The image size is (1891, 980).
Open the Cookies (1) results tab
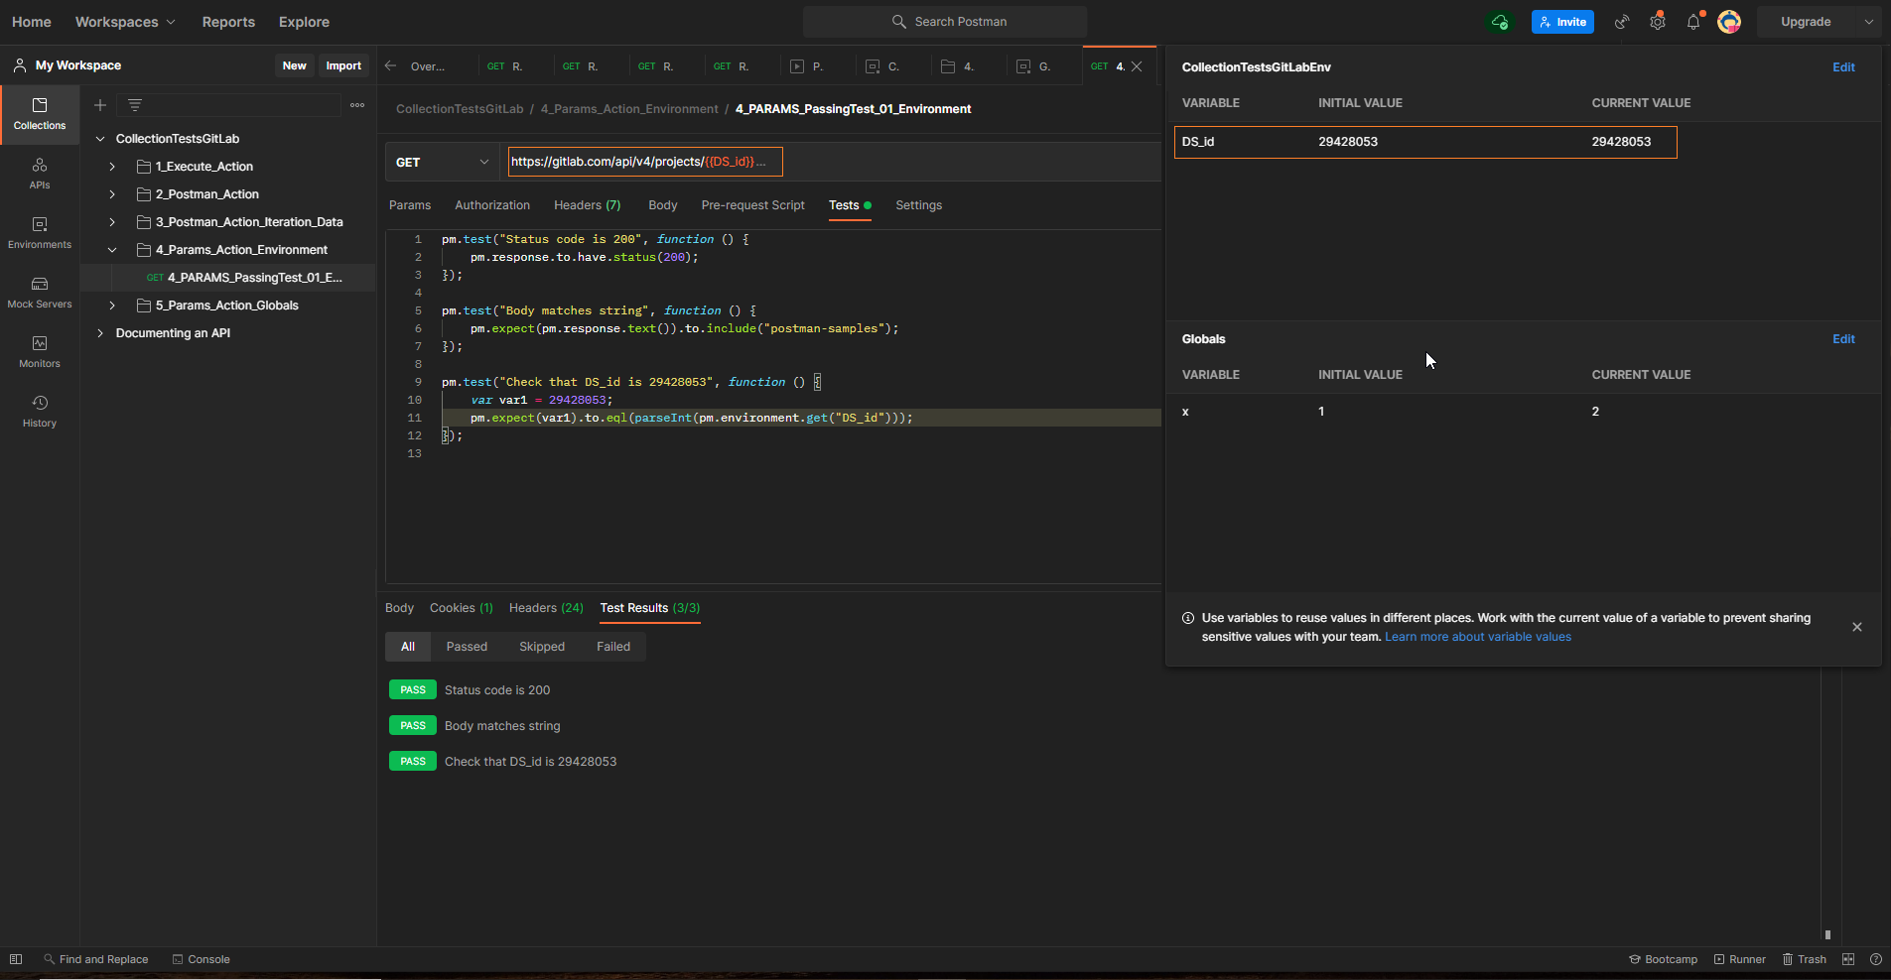click(x=461, y=608)
